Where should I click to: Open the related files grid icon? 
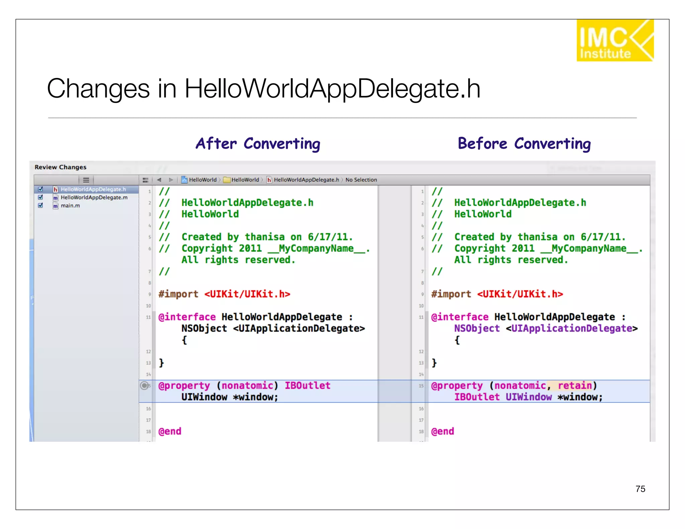point(145,180)
